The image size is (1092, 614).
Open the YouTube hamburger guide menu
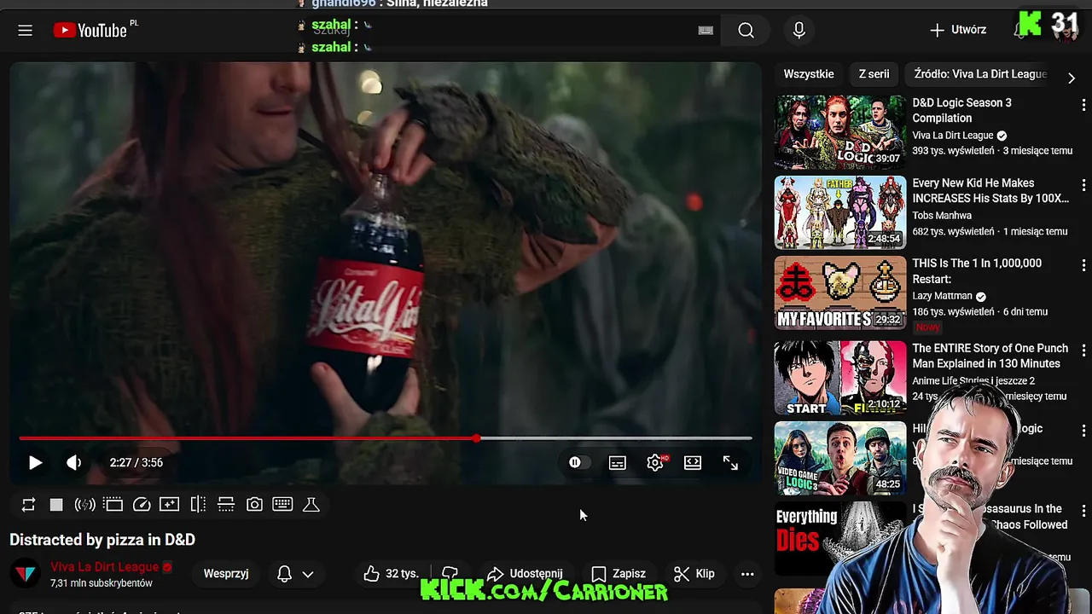(25, 31)
